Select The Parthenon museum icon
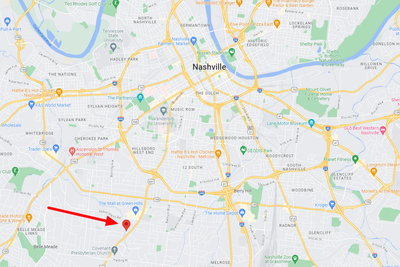 (x=140, y=97)
